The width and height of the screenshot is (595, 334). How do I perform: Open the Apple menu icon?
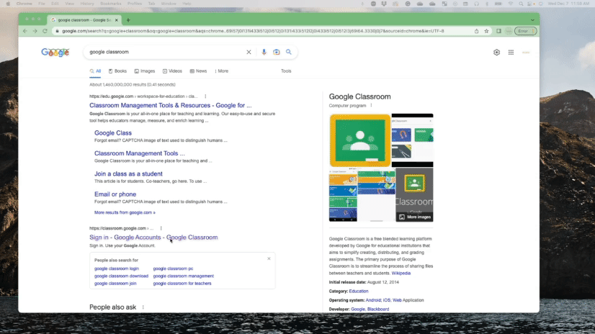coord(8,4)
